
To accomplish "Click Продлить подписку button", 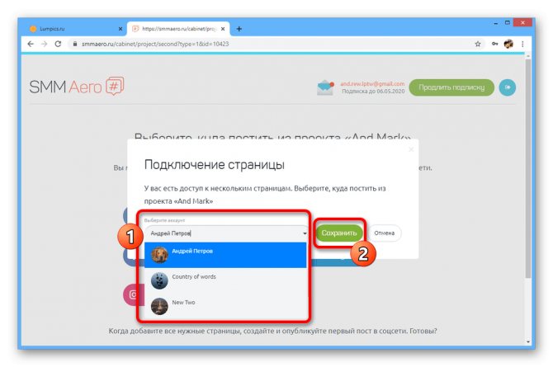I will [x=451, y=87].
